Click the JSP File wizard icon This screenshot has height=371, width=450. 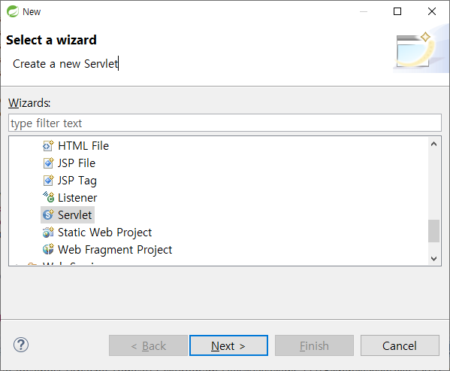(48, 163)
